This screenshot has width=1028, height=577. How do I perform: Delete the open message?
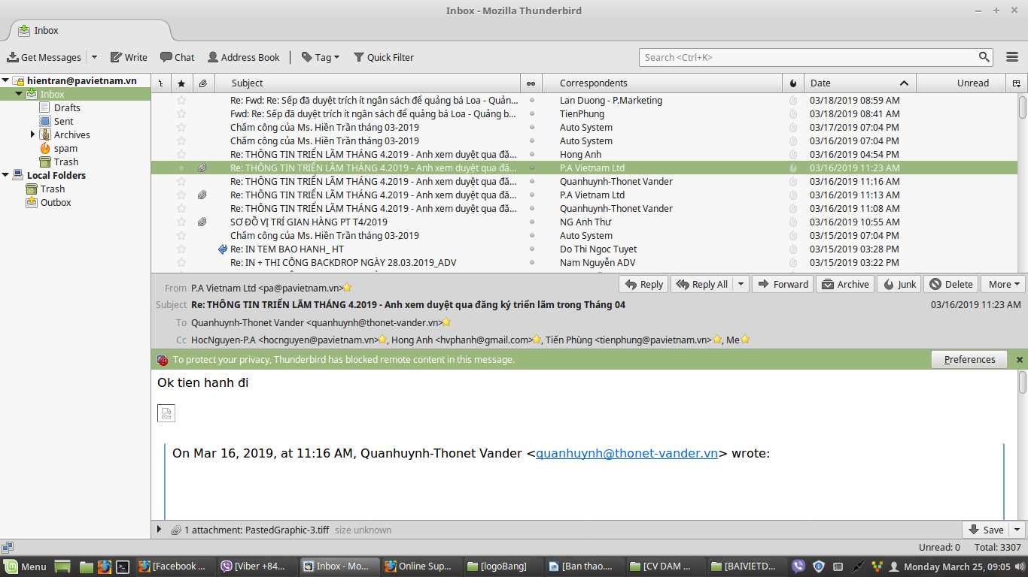pos(951,284)
